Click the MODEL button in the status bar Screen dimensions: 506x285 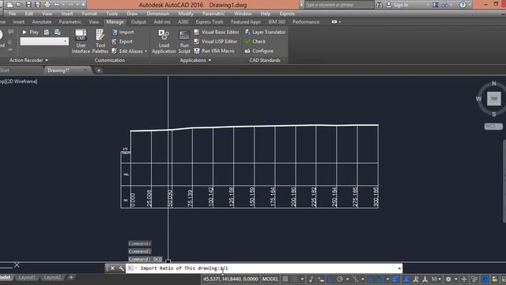[270, 279]
